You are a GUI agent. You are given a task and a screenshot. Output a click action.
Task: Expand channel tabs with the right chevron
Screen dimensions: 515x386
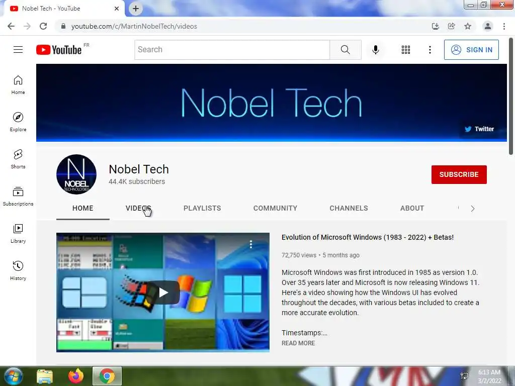click(x=473, y=209)
